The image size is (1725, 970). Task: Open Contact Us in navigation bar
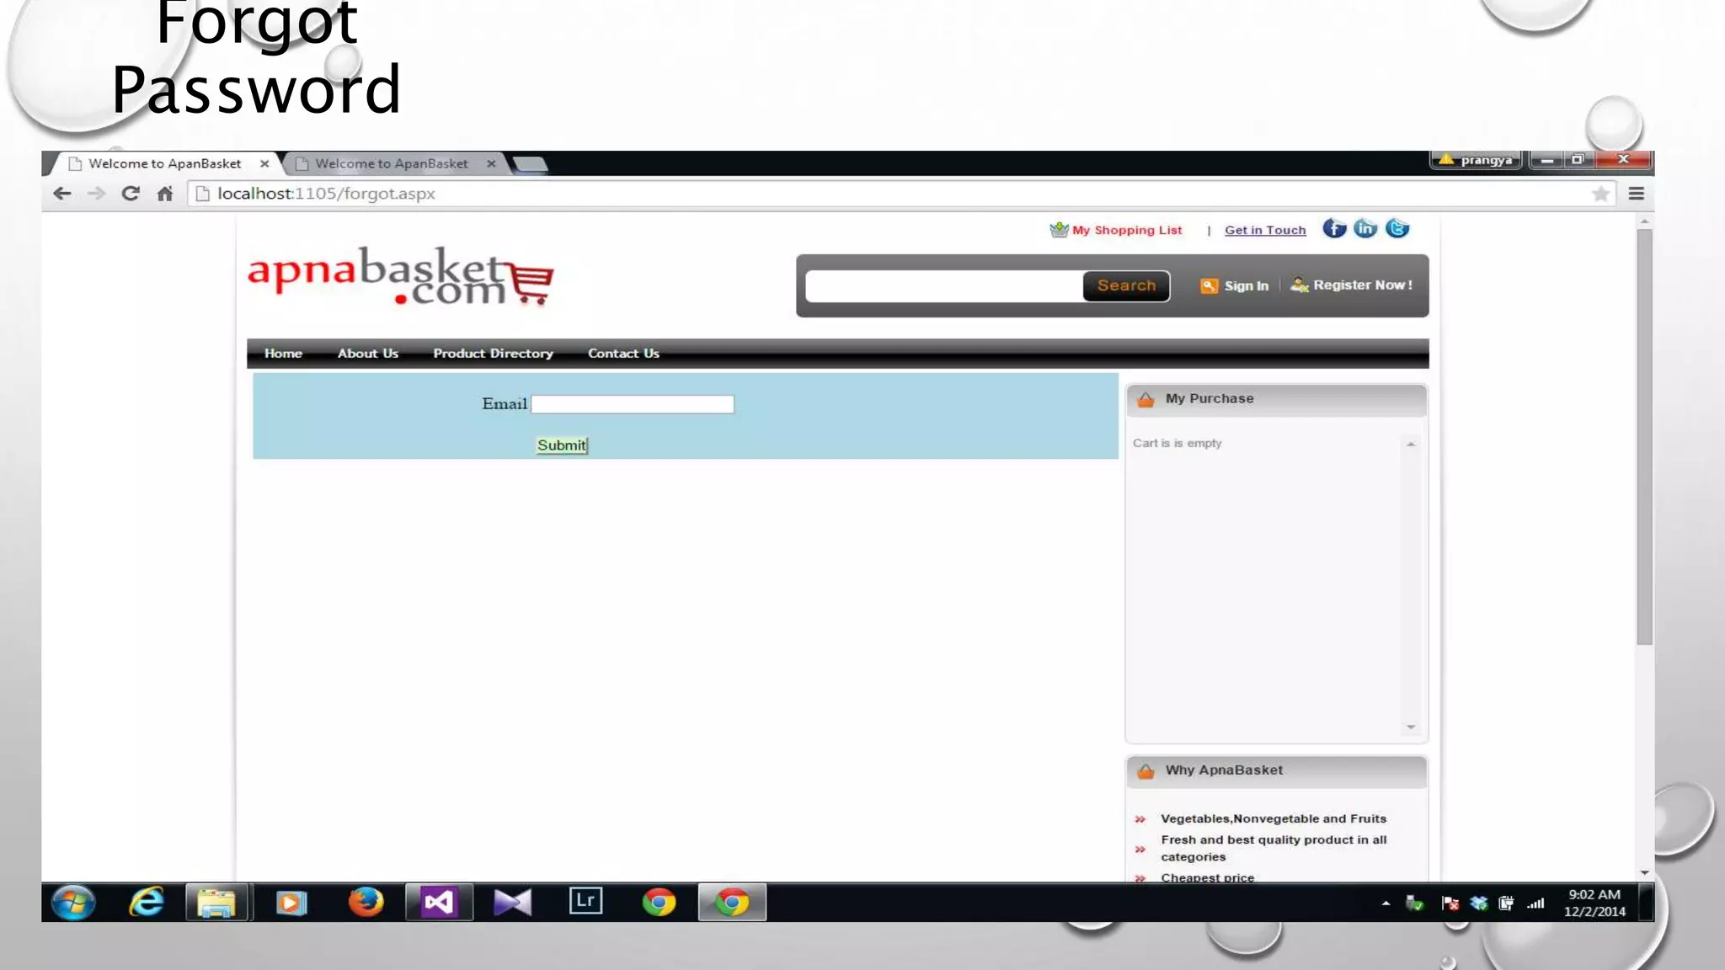tap(623, 354)
